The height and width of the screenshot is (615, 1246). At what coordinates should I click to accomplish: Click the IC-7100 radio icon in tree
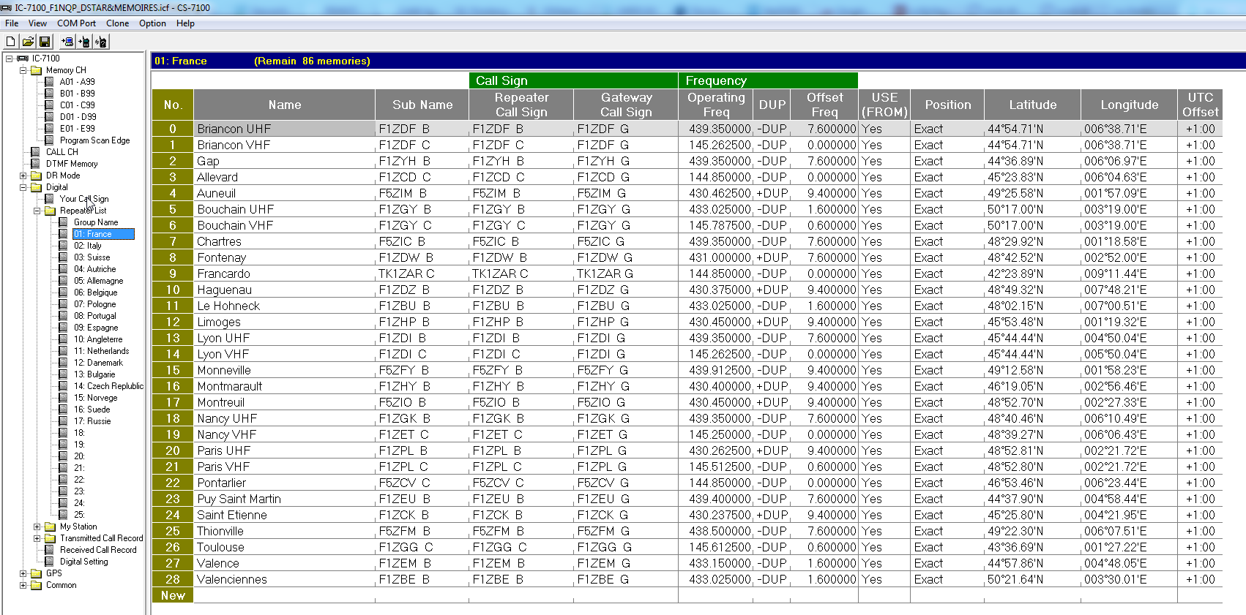pos(23,59)
